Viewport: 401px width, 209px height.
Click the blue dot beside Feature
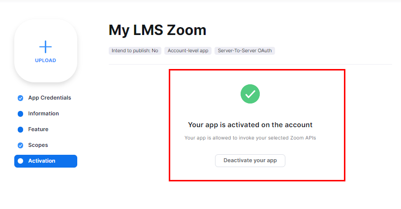(21, 130)
